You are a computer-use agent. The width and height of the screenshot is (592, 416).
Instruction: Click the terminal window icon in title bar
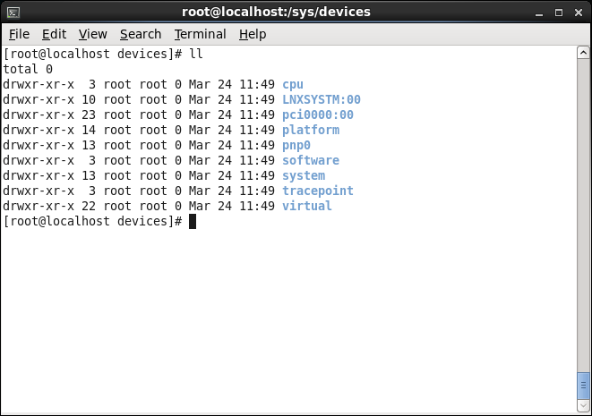(13, 12)
